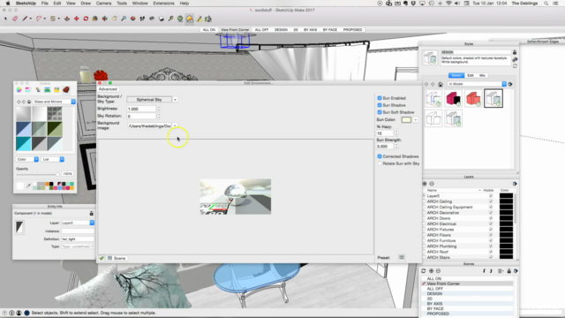
Task: Select the Push/Pull tool
Action: [x=67, y=19]
